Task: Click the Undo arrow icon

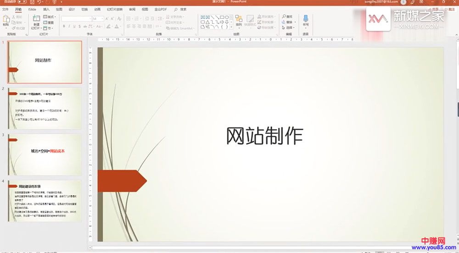Action: [x=39, y=2]
